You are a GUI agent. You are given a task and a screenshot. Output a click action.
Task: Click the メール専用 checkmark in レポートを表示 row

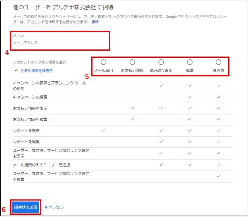(103, 131)
